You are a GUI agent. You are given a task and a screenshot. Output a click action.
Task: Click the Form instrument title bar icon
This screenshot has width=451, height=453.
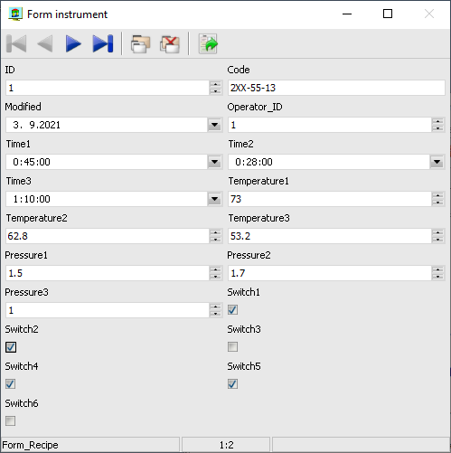point(15,14)
